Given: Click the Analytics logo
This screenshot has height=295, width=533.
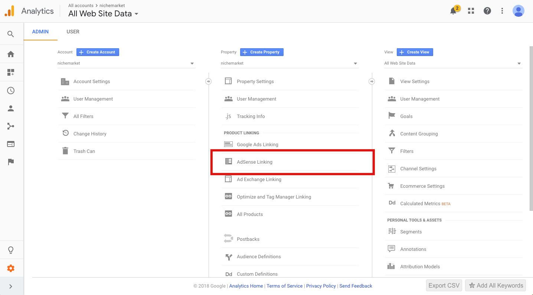Looking at the screenshot, I should pos(29,11).
